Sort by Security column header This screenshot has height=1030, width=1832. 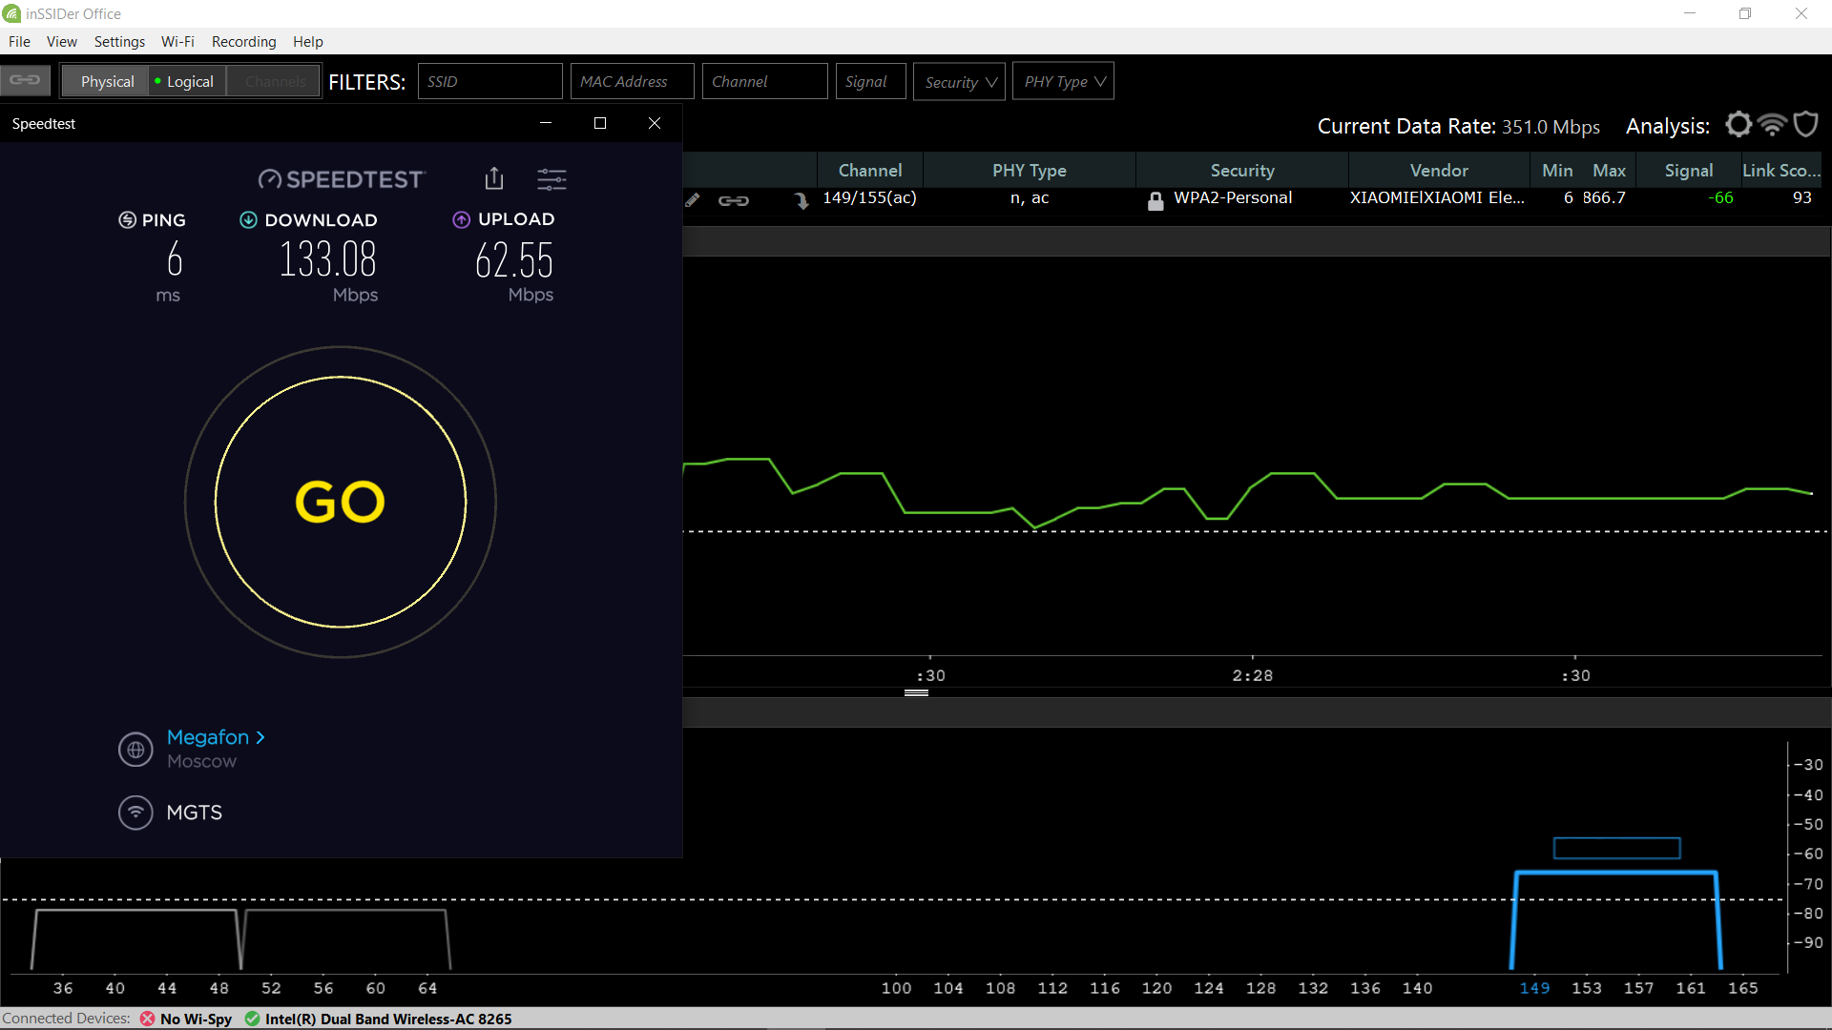(1242, 170)
